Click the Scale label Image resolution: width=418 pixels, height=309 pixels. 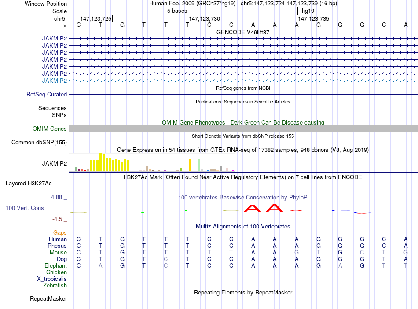(x=59, y=11)
